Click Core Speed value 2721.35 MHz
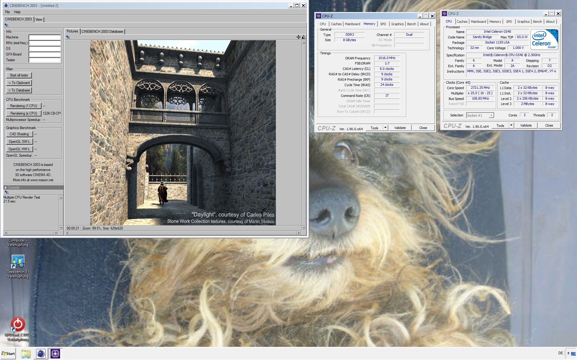Image resolution: width=577 pixels, height=360 pixels. (480, 88)
